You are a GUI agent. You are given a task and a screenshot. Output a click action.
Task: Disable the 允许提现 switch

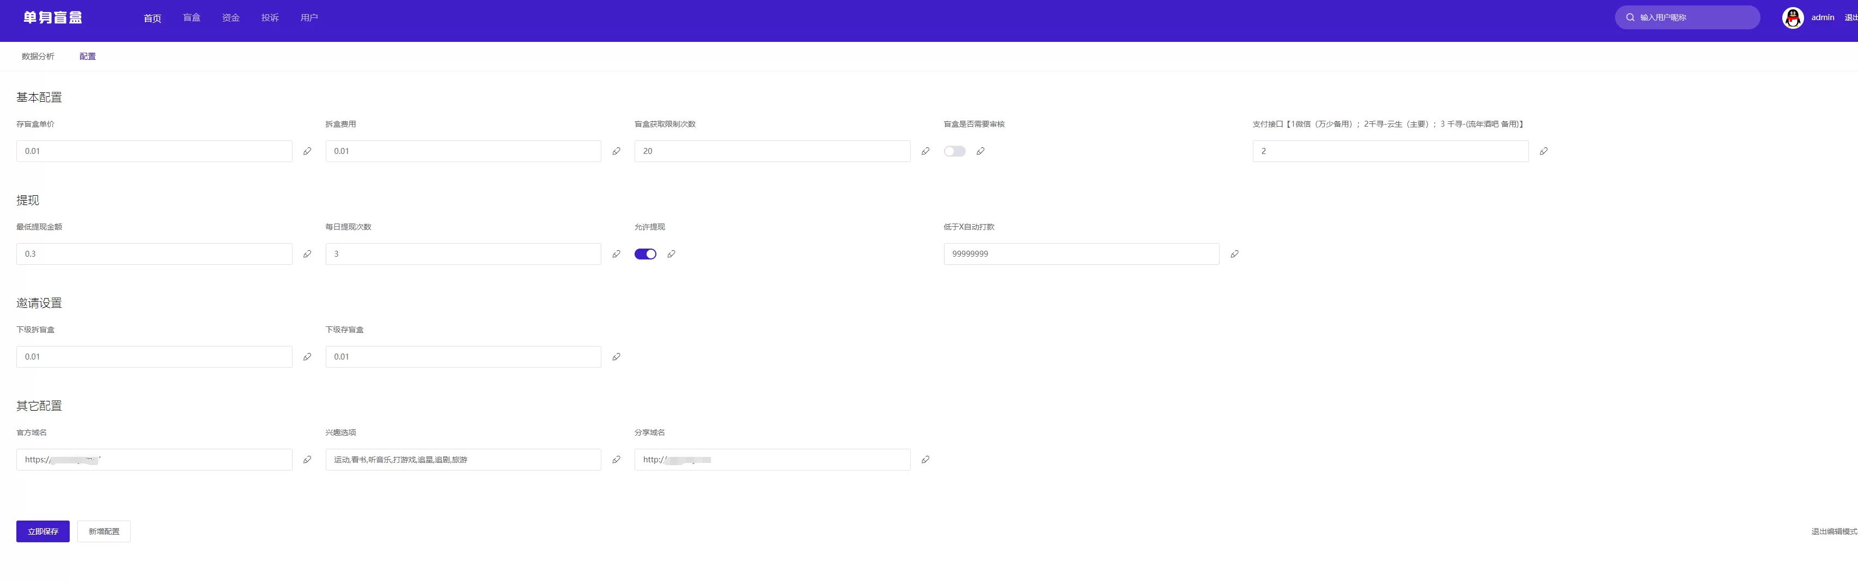pyautogui.click(x=645, y=254)
